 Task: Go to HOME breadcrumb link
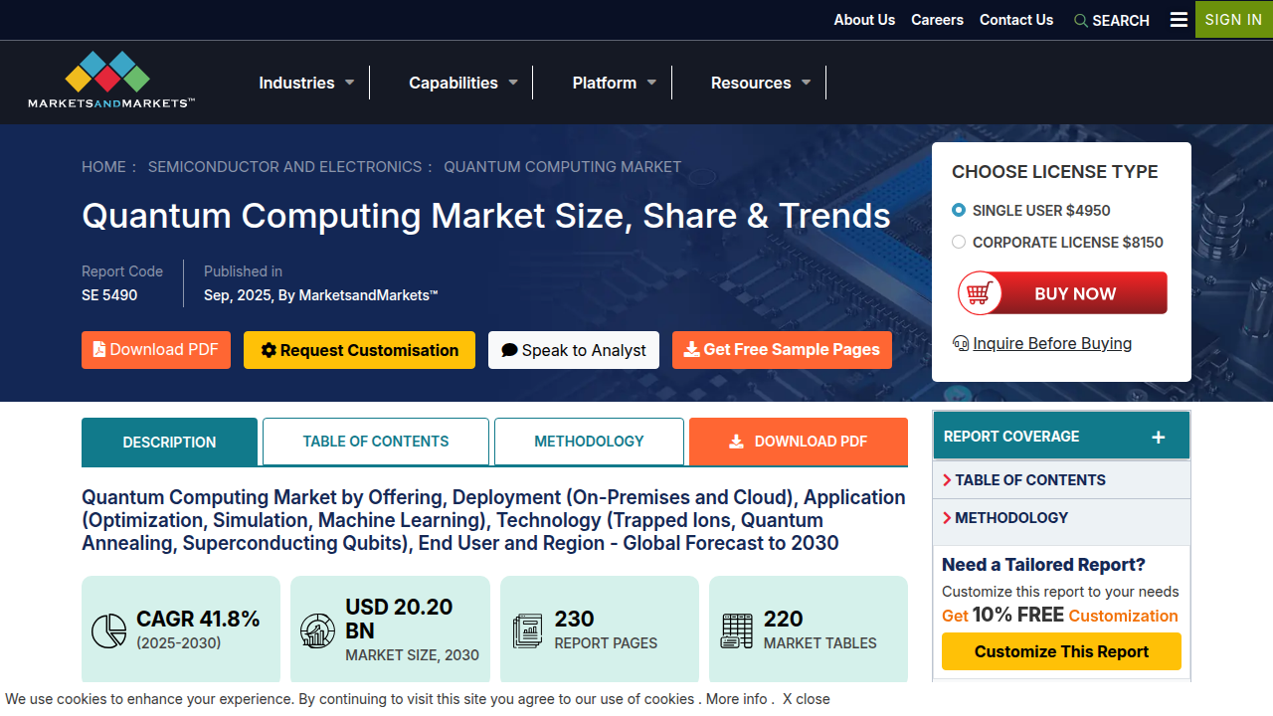103,167
